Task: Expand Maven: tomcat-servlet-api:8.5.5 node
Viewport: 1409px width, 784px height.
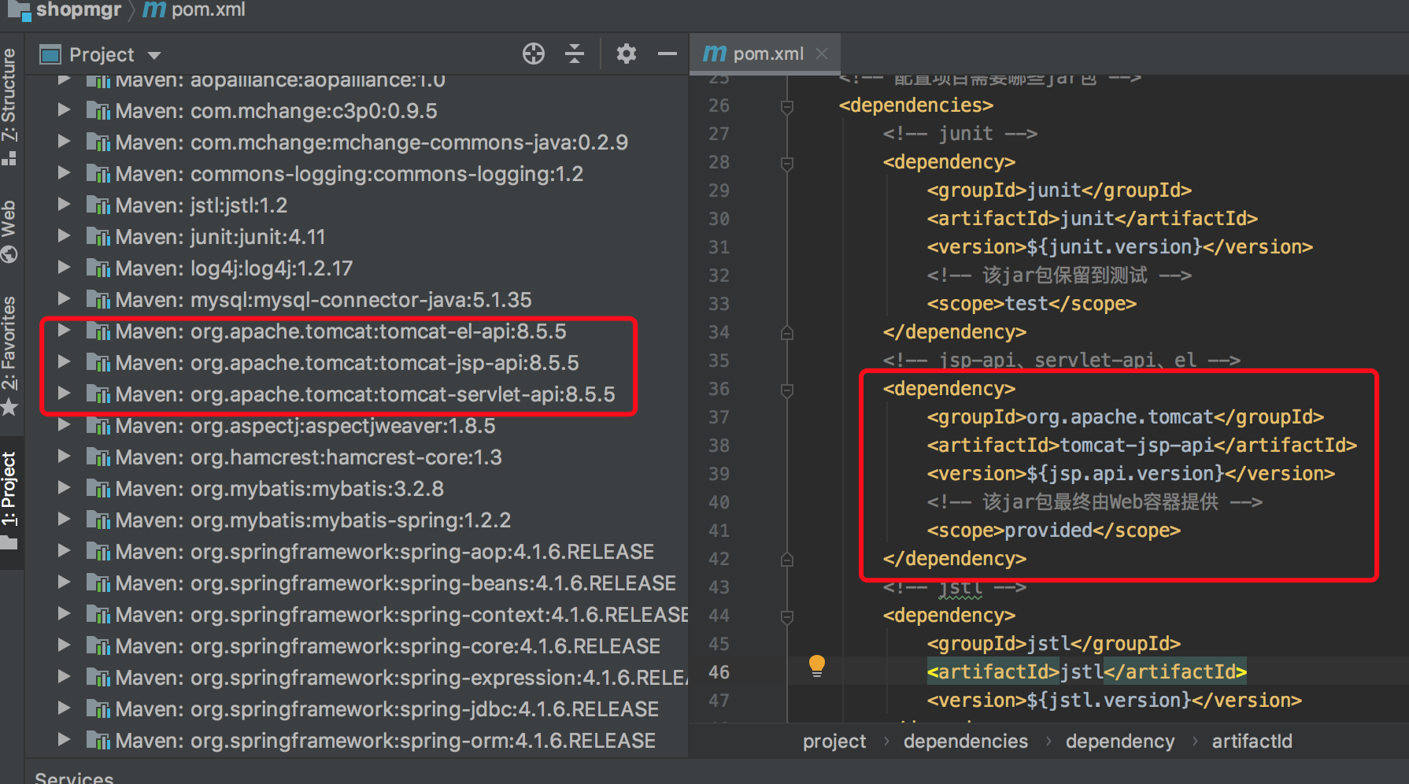Action: pos(65,394)
